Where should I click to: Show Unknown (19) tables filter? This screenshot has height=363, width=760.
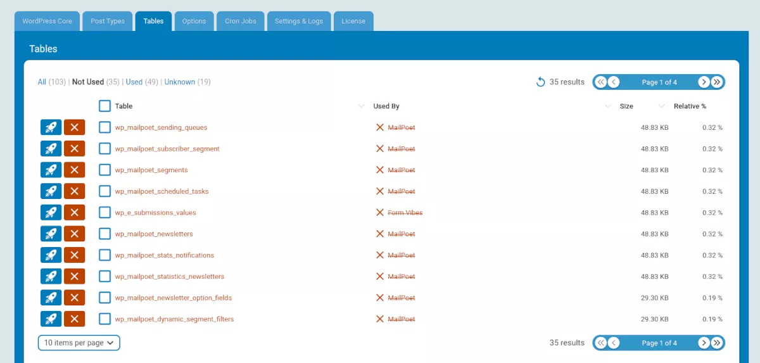click(x=187, y=82)
